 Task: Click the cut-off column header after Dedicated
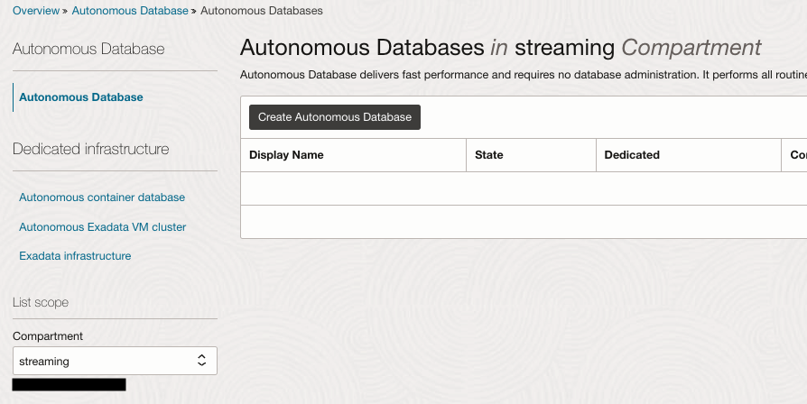pos(797,155)
